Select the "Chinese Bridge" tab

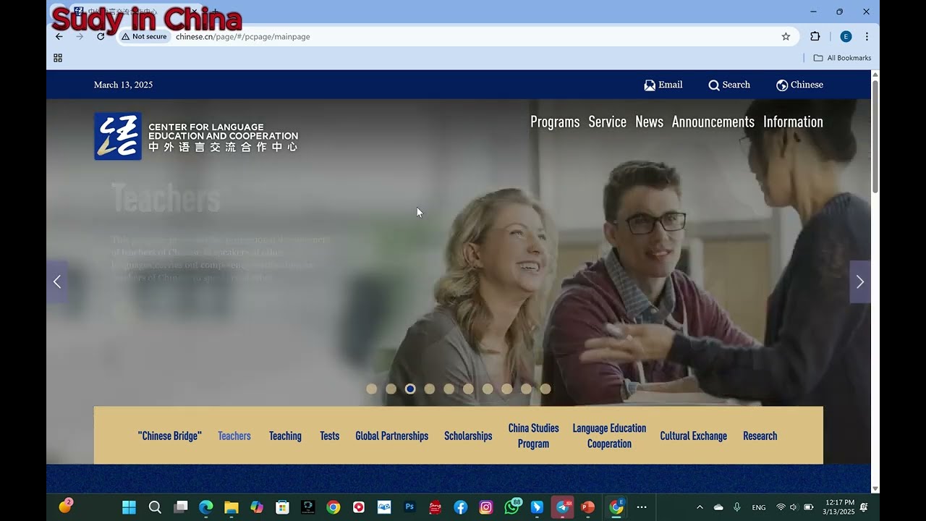tap(169, 436)
